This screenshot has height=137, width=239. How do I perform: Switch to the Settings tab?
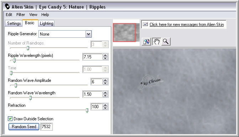tap(14, 23)
